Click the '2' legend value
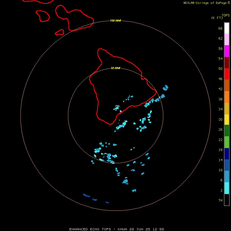 (x=222, y=190)
